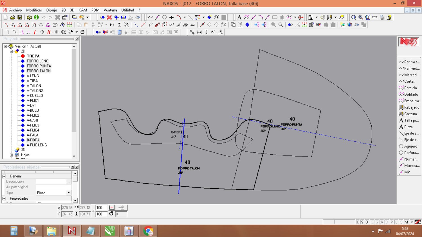Select the horizontal dimension tool
The width and height of the screenshot is (422, 237).
[x=199, y=32]
